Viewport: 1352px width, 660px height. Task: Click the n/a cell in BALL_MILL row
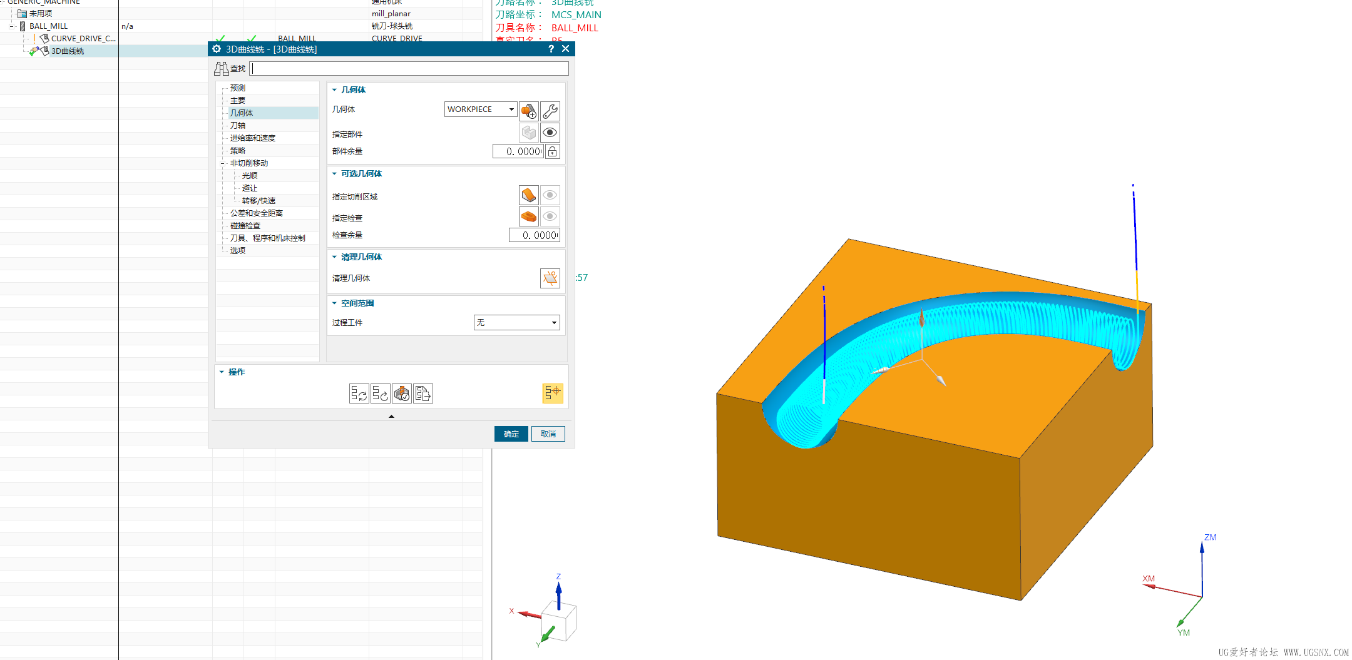(127, 26)
